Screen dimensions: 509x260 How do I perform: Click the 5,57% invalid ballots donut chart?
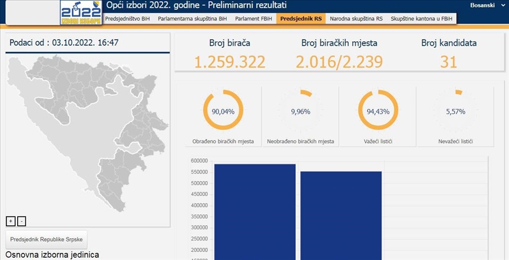[x=455, y=111]
